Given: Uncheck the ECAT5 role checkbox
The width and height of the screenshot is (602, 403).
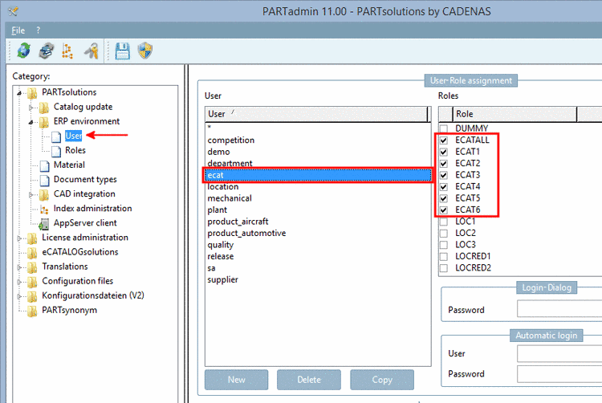Looking at the screenshot, I should 444,198.
